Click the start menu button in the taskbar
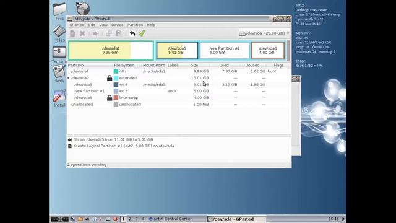This screenshot has width=396, height=223. pyautogui.click(x=59, y=219)
